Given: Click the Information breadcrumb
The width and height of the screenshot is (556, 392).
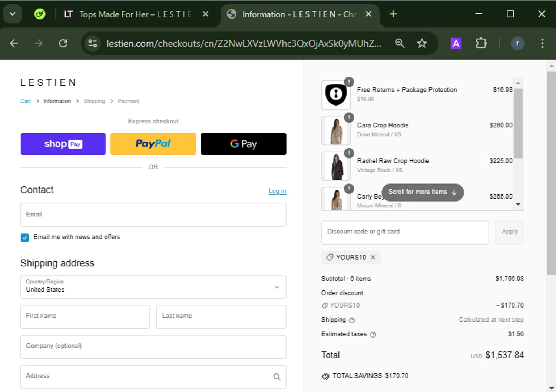Looking at the screenshot, I should pos(57,101).
